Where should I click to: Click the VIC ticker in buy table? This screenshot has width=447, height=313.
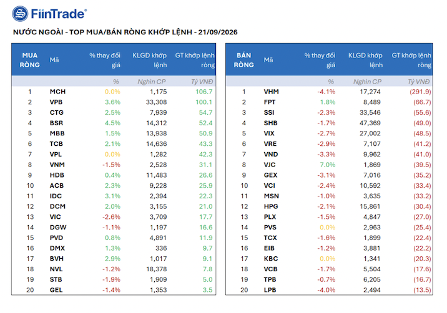[x=56, y=217]
